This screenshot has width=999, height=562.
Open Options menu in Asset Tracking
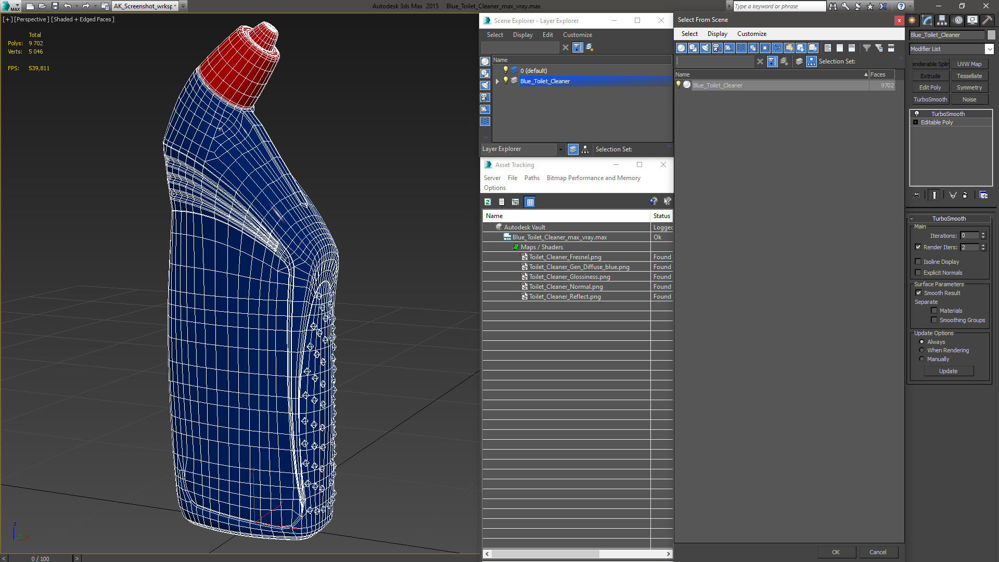(x=494, y=188)
